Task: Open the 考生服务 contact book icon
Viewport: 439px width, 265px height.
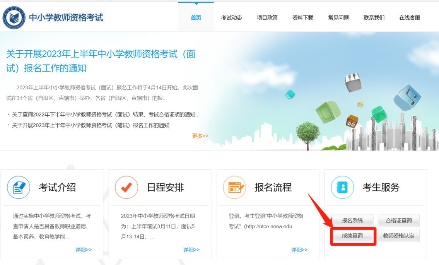Action: point(342,187)
